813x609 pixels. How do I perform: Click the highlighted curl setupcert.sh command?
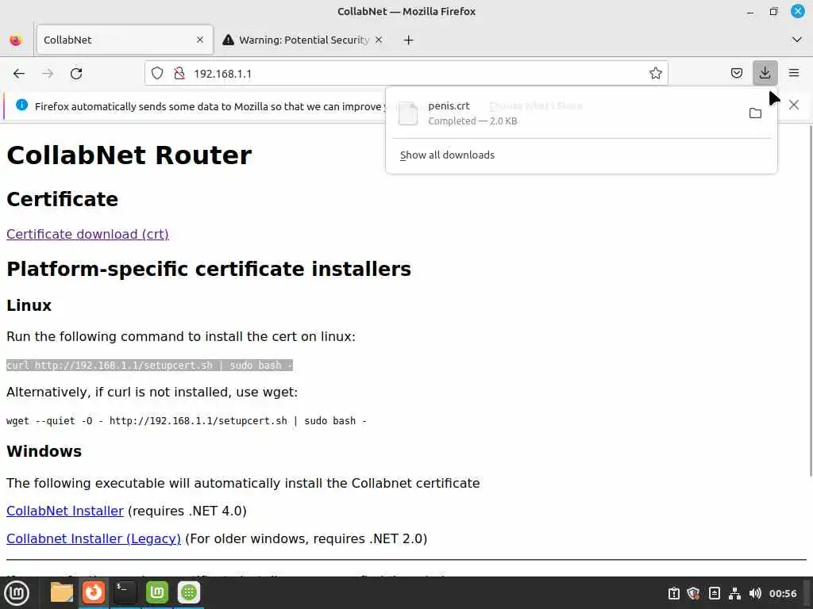point(149,365)
